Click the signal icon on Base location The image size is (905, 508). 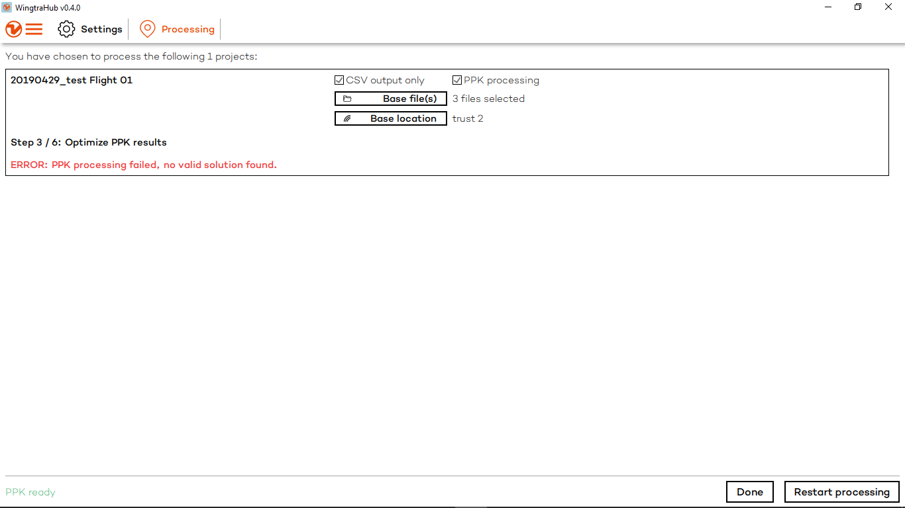point(347,118)
